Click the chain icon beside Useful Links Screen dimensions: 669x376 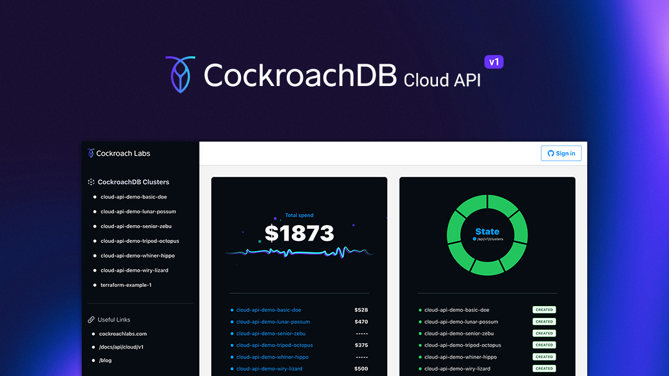click(92, 319)
